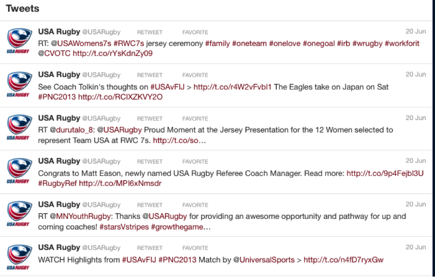
Task: Open the #starsVstripes hashtag
Action: [124, 227]
